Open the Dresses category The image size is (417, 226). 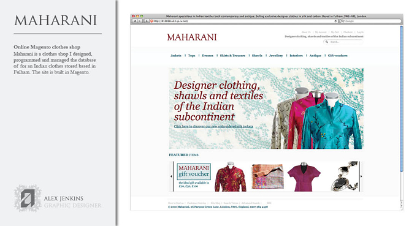(x=207, y=56)
